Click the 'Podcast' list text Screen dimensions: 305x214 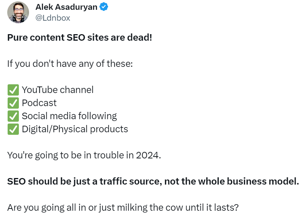pyautogui.click(x=39, y=103)
